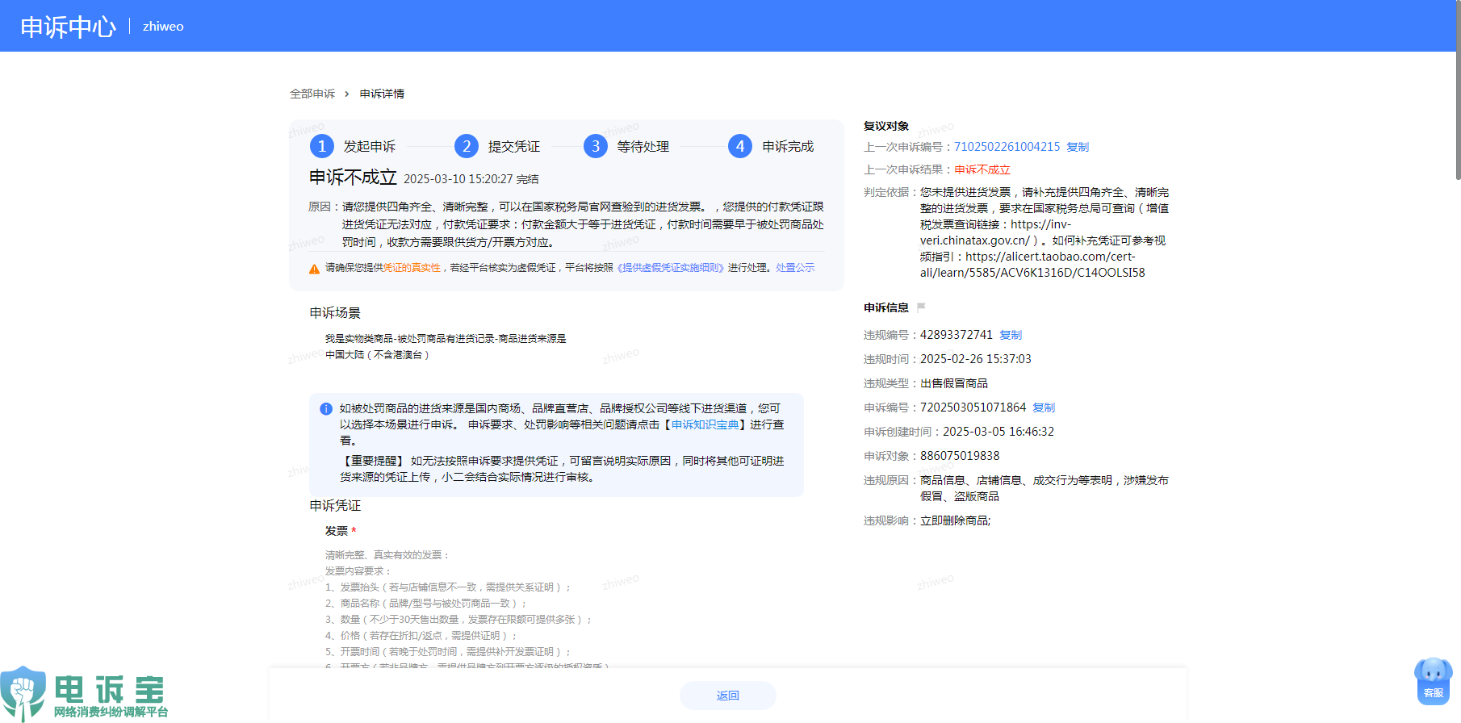This screenshot has height=723, width=1461.
Task: Click violation type 出售假冒商品
Action: click(x=954, y=383)
